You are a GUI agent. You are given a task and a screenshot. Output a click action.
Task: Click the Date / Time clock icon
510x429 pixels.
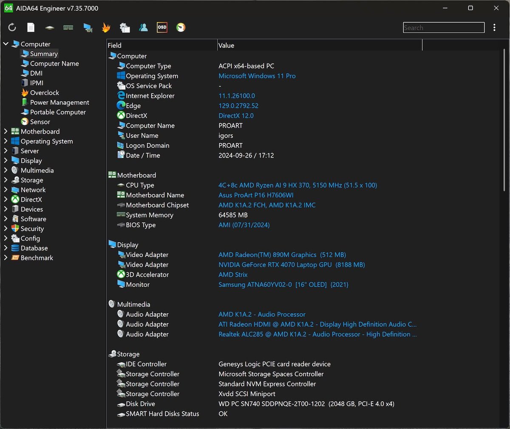coord(121,155)
